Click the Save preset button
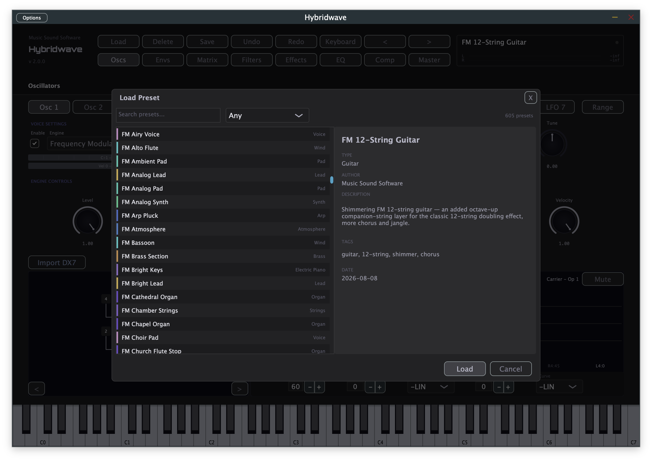Image resolution: width=652 pixels, height=461 pixels. 207,42
